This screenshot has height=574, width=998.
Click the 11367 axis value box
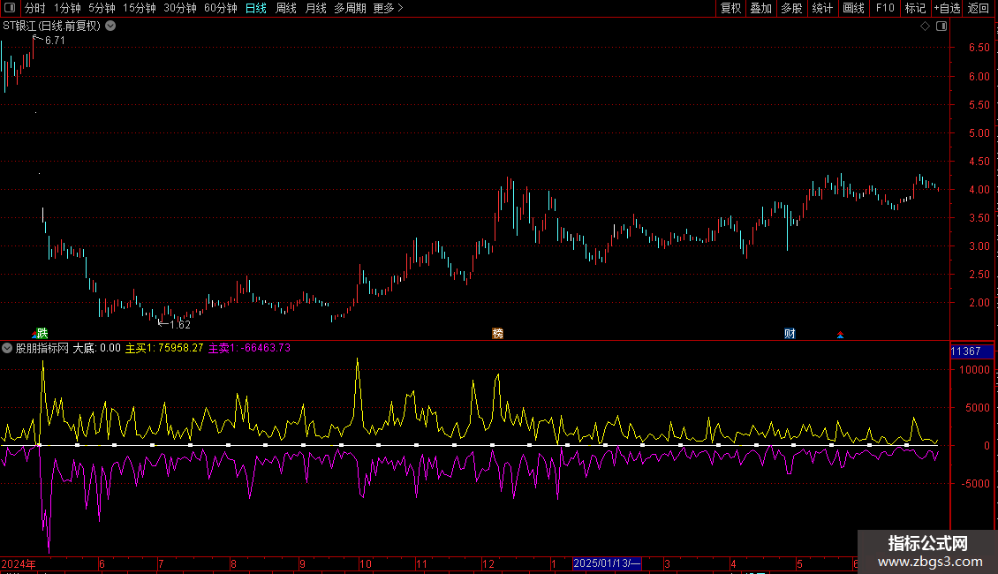click(972, 351)
